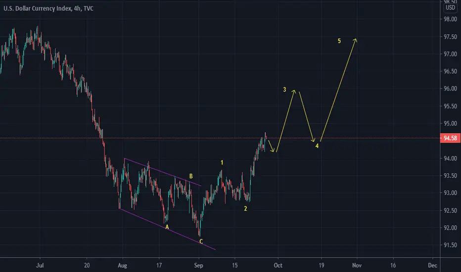
Task: Select the 91.50 price axis label
Action: click(x=450, y=245)
